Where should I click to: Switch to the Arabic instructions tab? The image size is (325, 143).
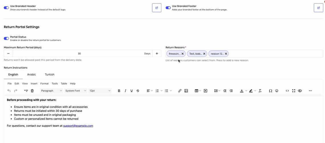point(32,74)
